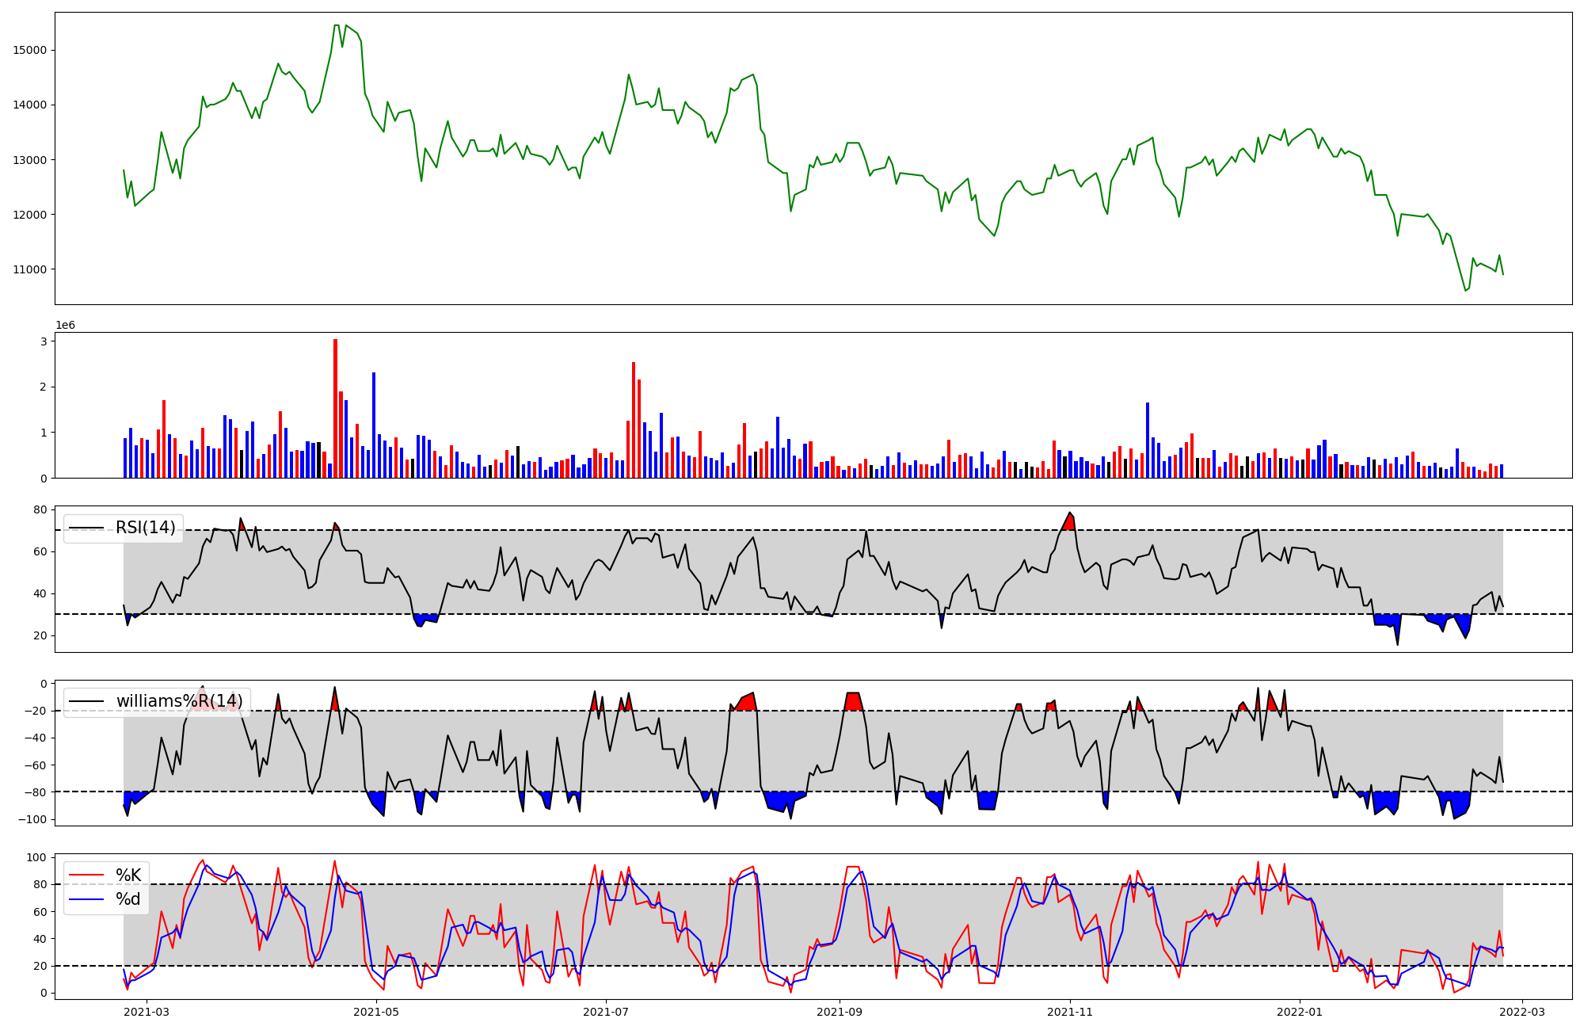This screenshot has height=1030, width=1584.
Task: Click the 11000 price axis tick label
Action: pos(30,269)
